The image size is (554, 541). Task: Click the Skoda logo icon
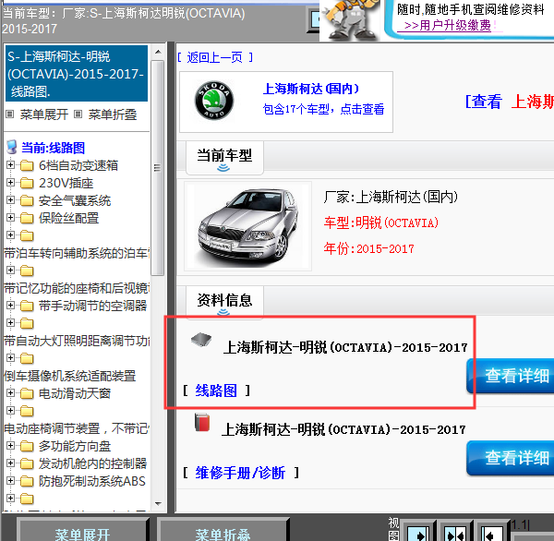coord(214,101)
